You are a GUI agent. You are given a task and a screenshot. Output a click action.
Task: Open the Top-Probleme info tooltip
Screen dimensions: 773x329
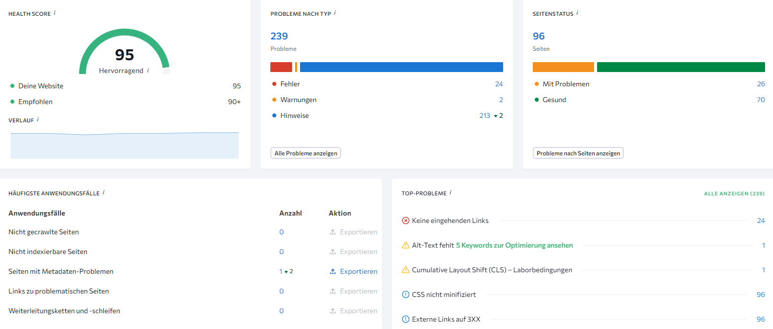[x=450, y=193]
